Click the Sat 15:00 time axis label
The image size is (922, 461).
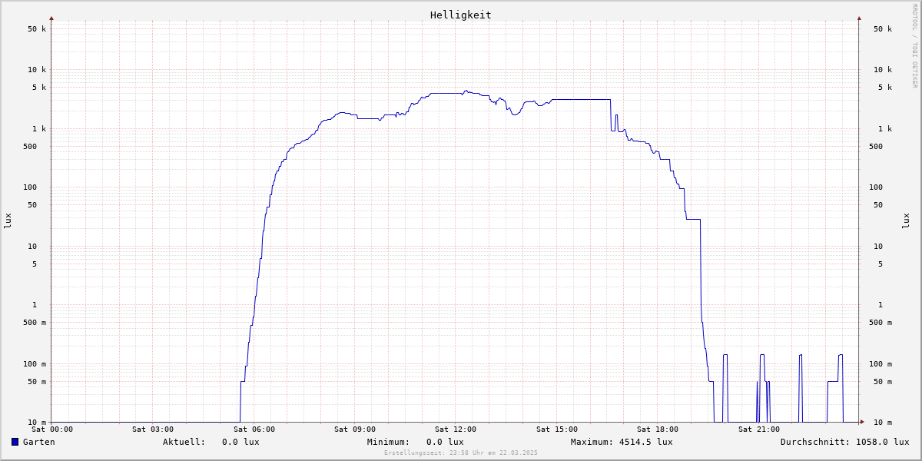click(x=557, y=429)
